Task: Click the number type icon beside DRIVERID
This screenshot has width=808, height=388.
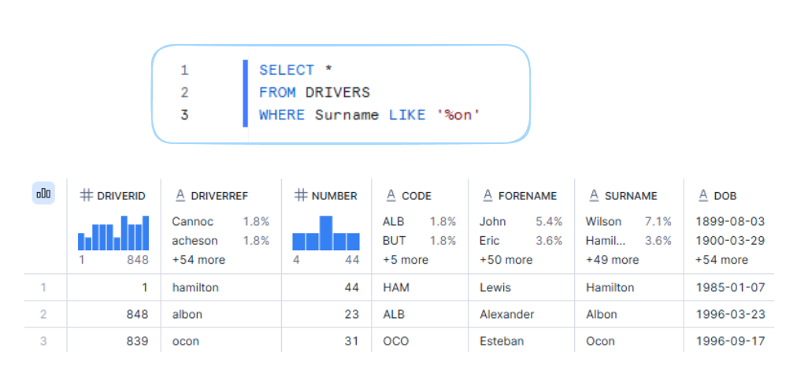Action: [87, 196]
